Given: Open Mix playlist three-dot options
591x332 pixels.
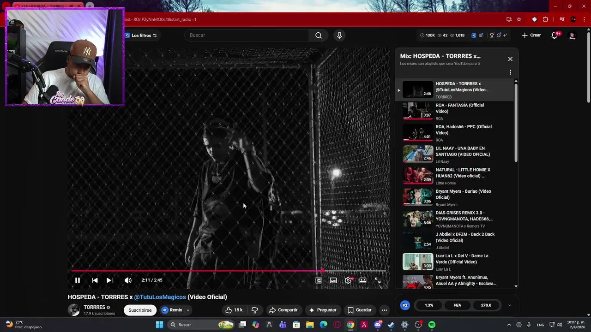Looking at the screenshot, I should click(510, 72).
